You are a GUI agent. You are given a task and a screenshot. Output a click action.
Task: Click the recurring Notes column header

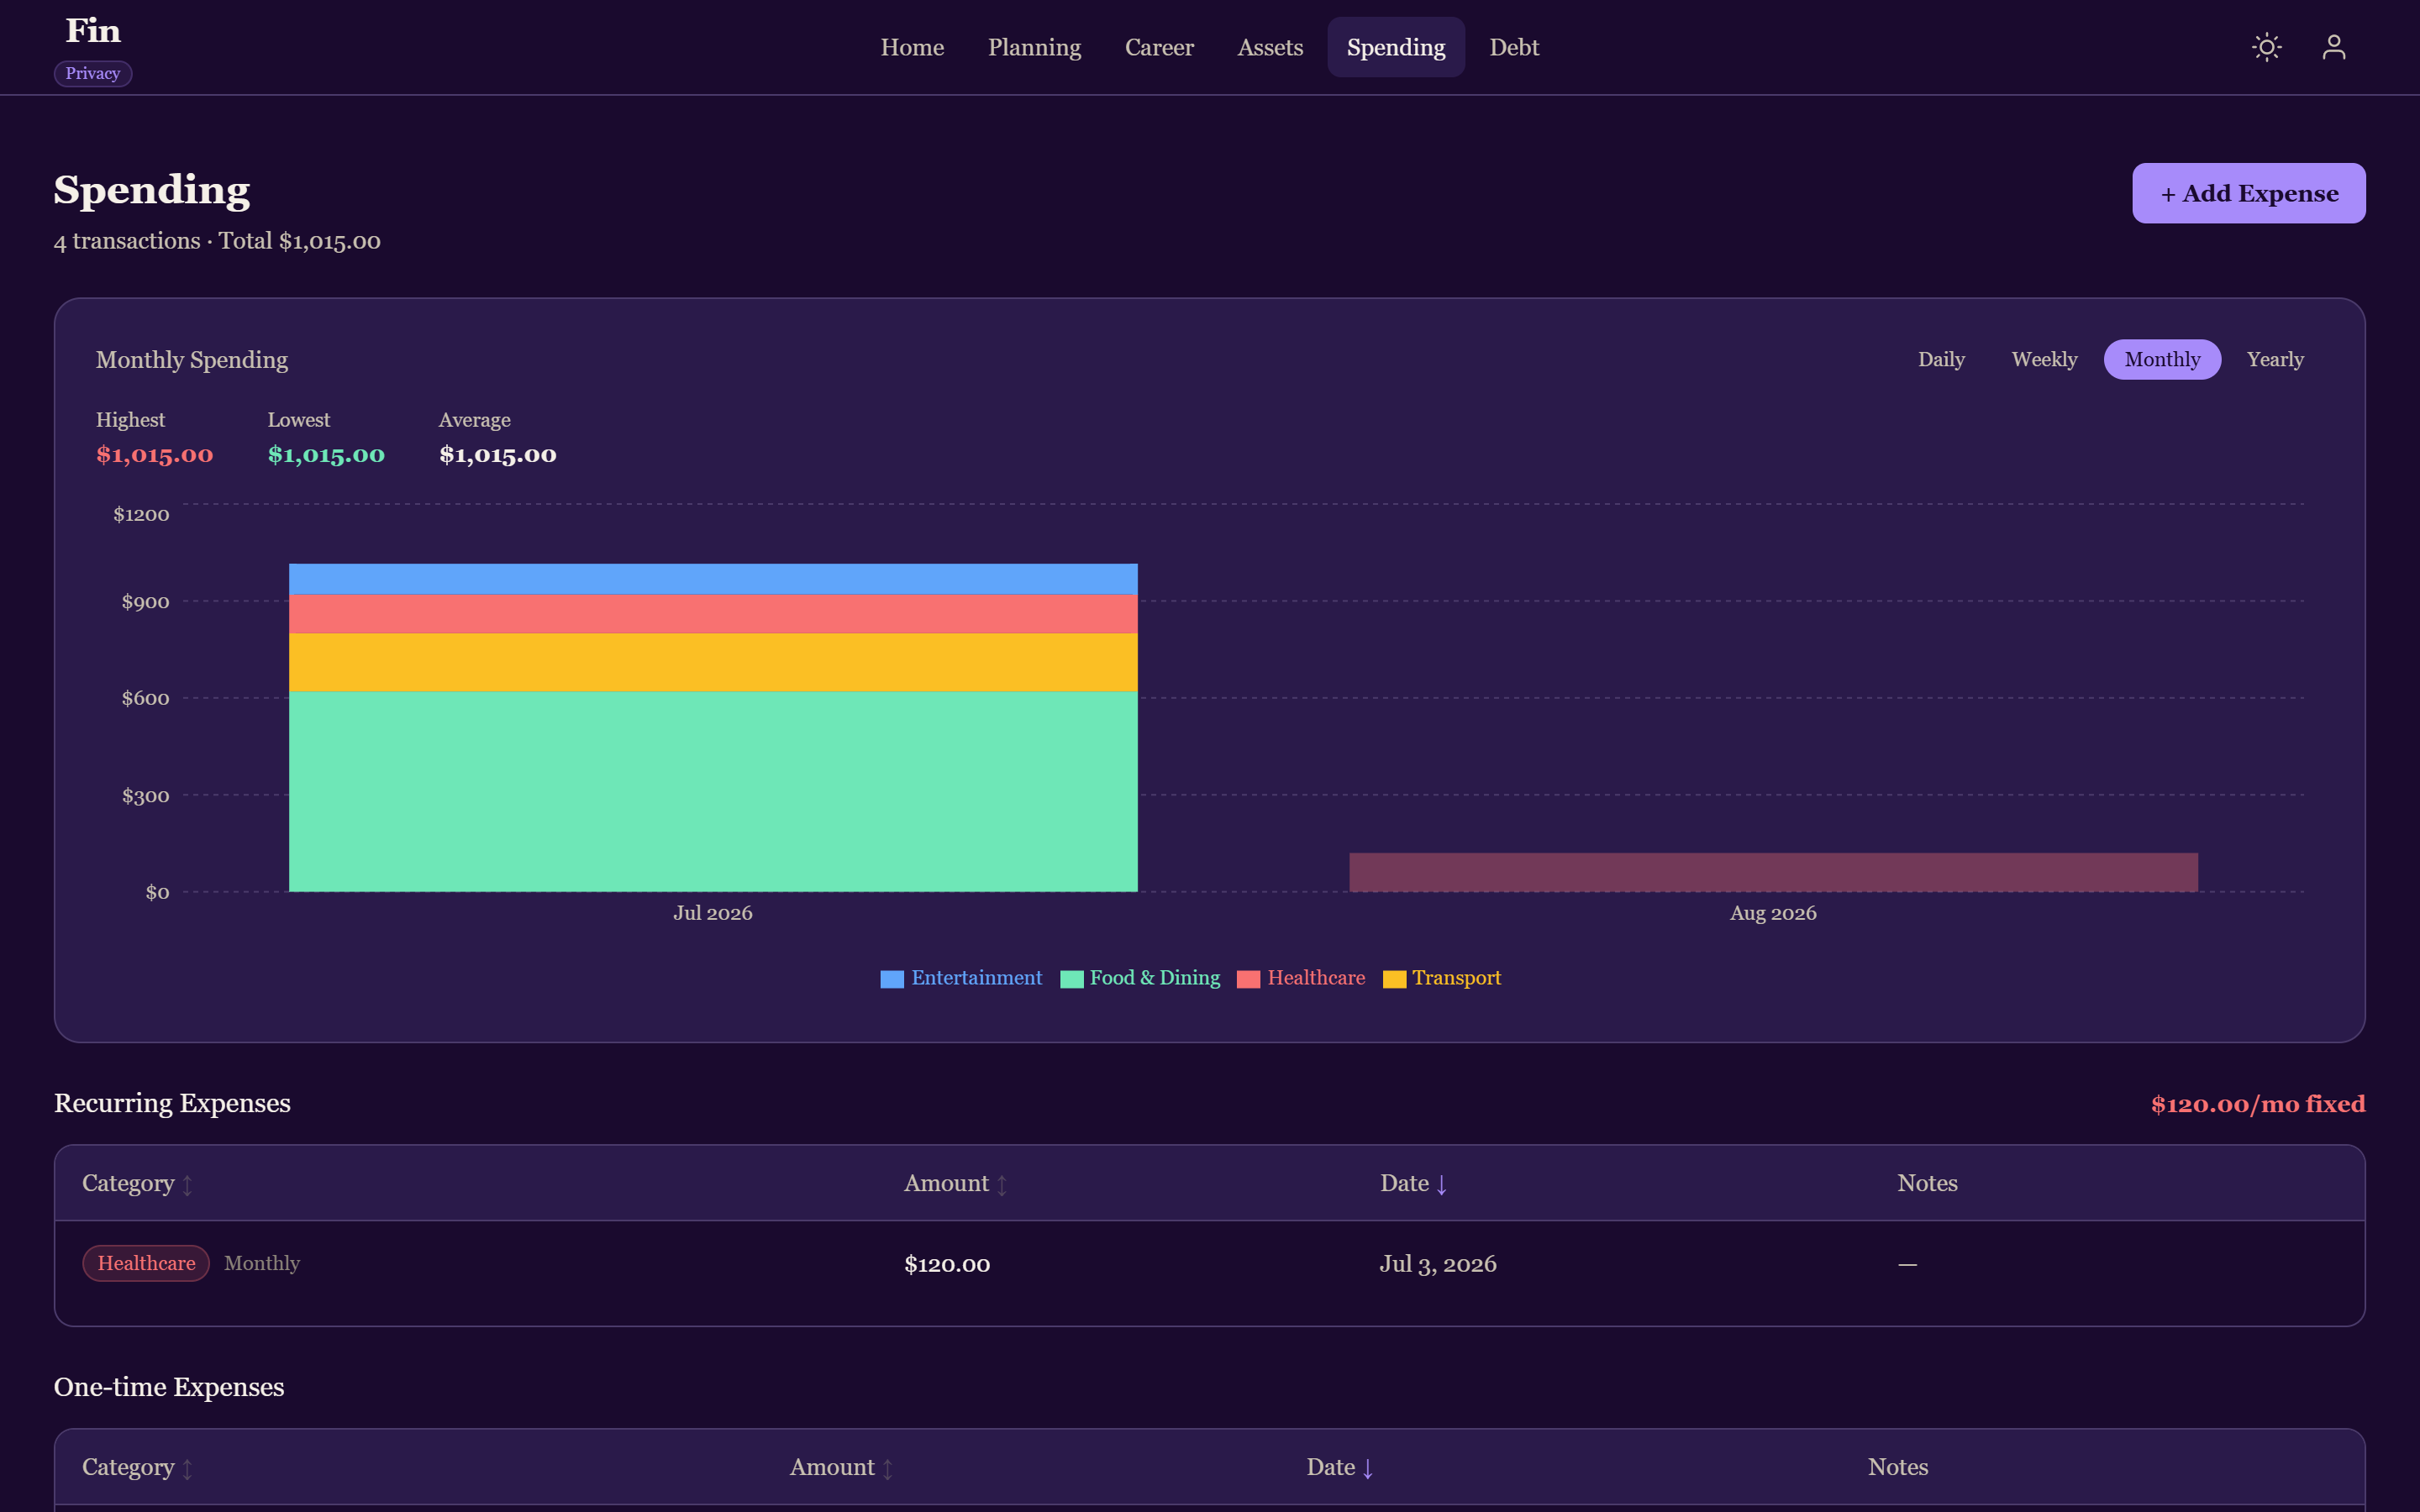(1927, 1183)
